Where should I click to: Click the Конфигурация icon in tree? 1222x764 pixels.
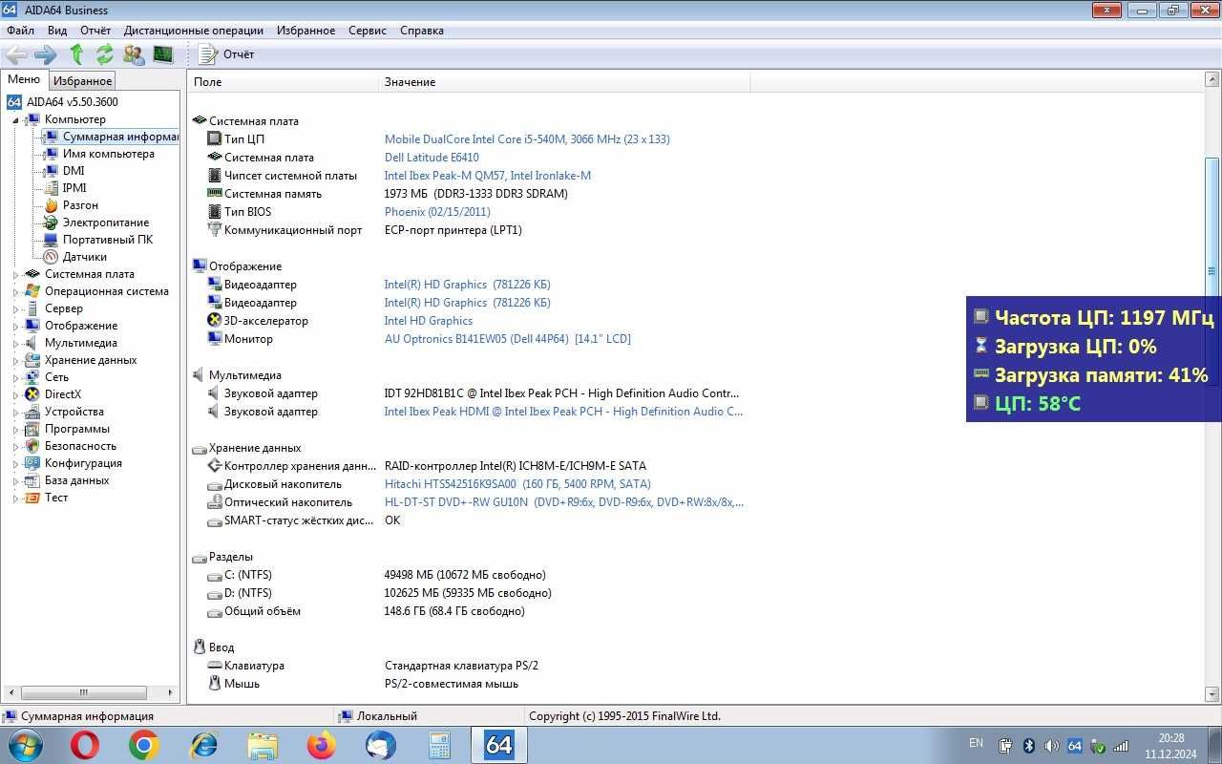coord(32,463)
